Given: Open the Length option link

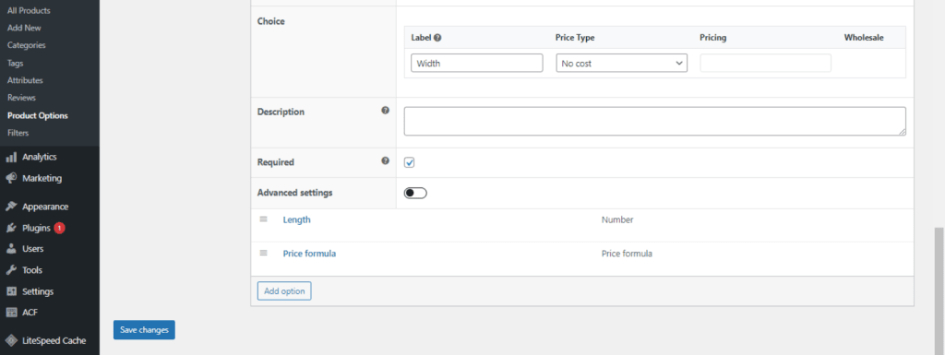Looking at the screenshot, I should pyautogui.click(x=296, y=219).
